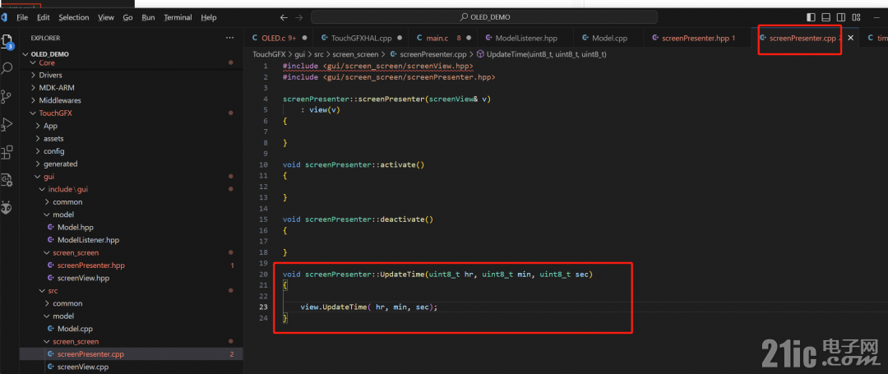Click the gui breadcrumb segment

click(301, 54)
